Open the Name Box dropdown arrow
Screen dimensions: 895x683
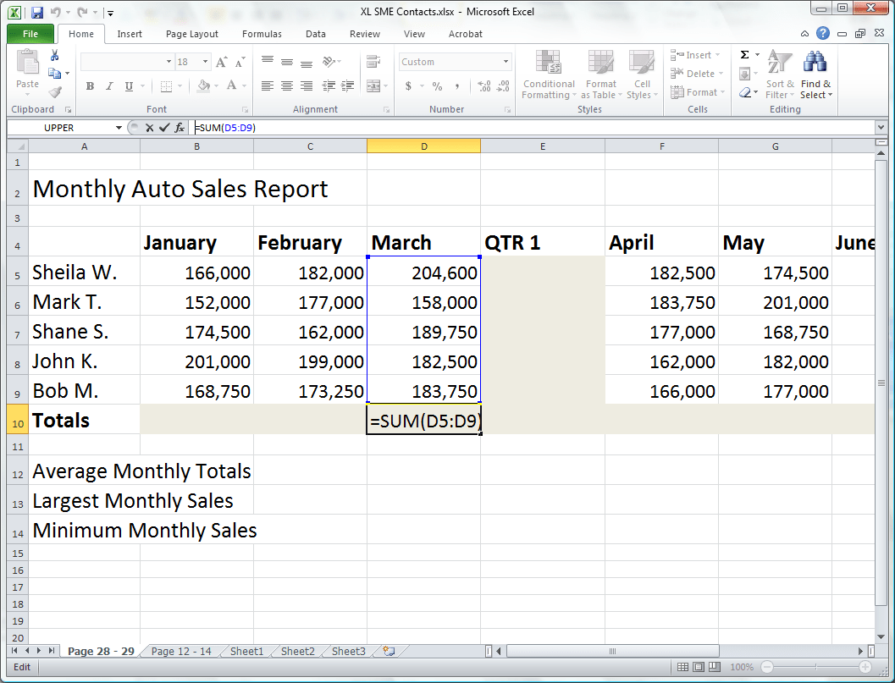[119, 128]
